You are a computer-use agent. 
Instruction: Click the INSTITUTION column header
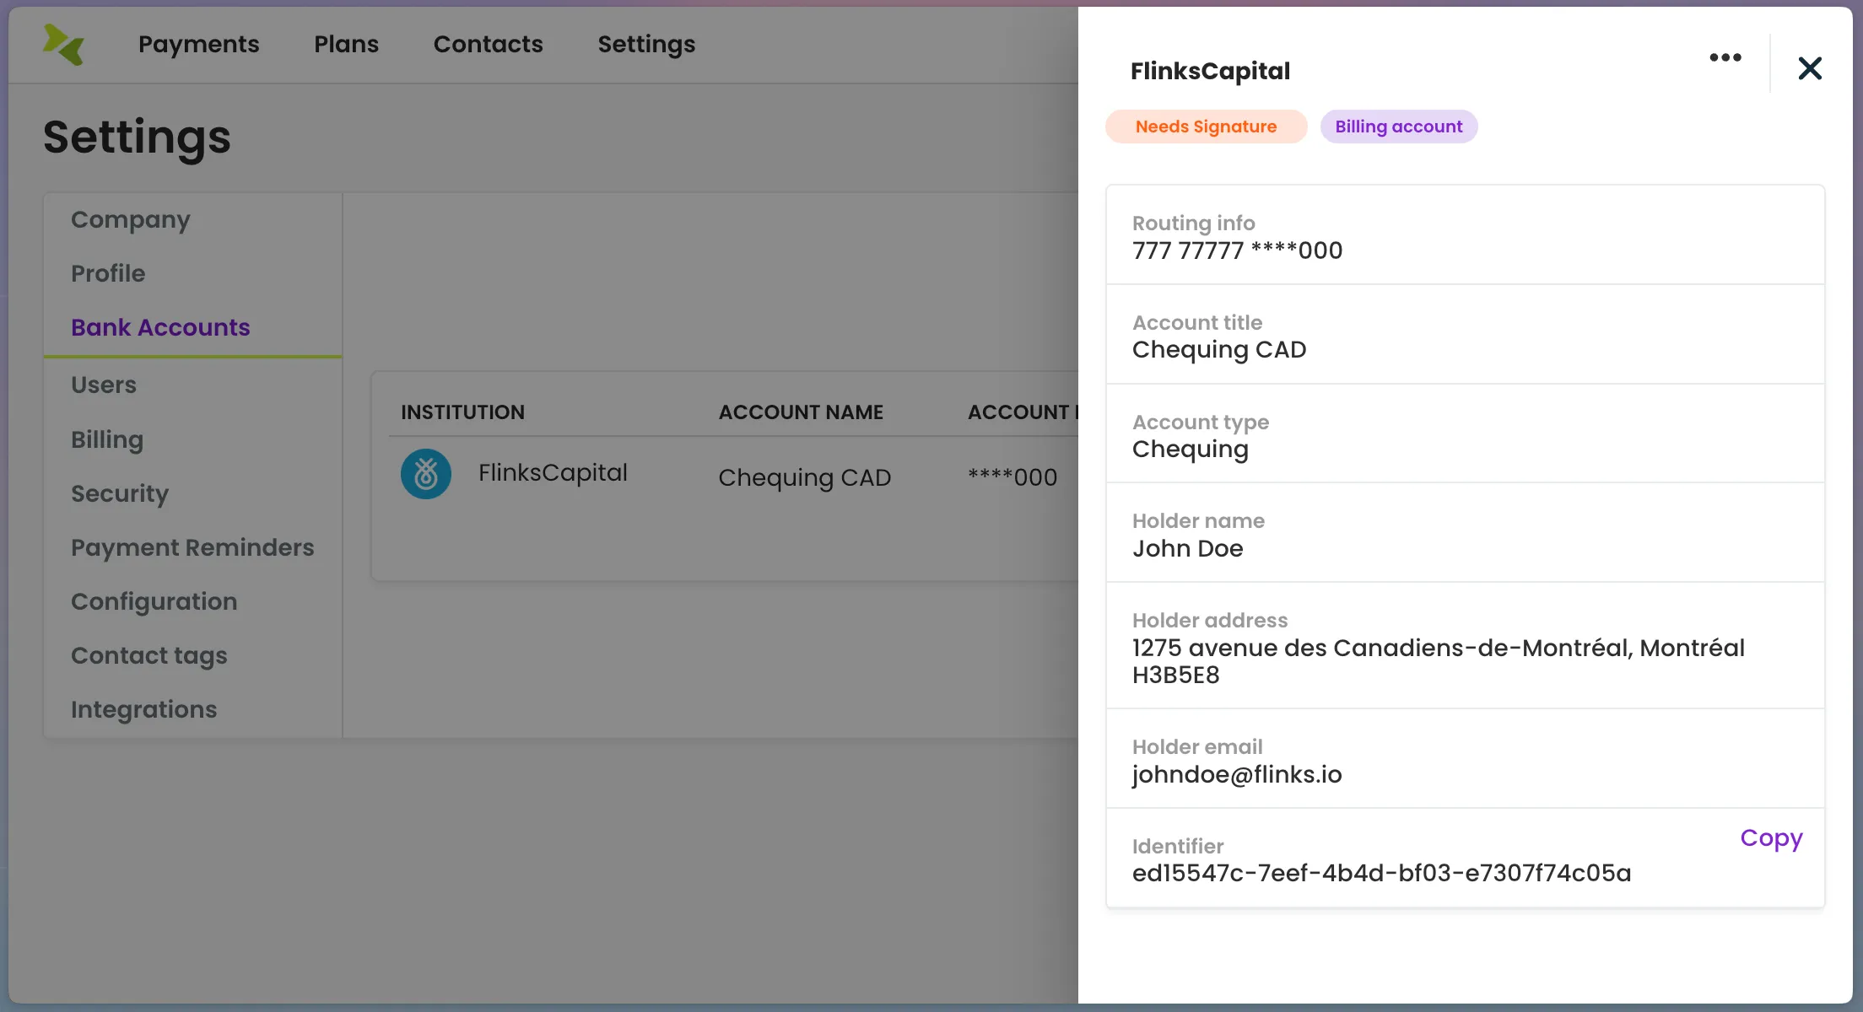point(462,412)
